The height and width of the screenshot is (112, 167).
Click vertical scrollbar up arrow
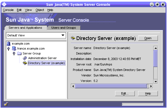point(156,48)
